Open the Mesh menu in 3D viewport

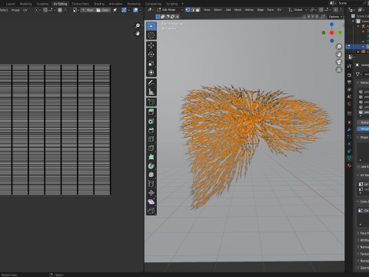(238, 10)
